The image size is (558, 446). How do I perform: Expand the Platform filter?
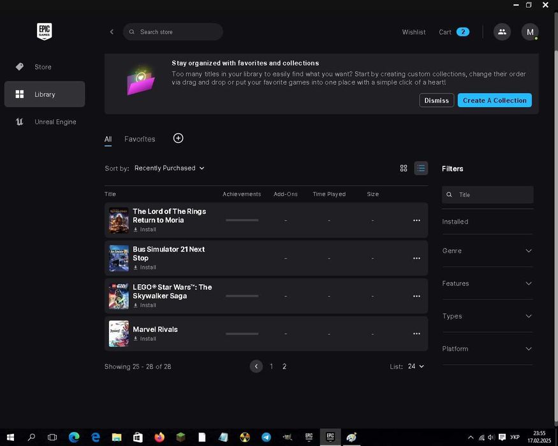coord(488,349)
